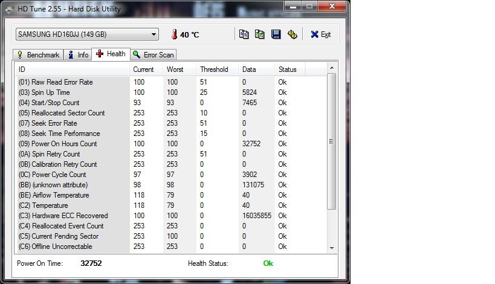Copy info to clipboard icon
495x284 pixels.
[244, 34]
